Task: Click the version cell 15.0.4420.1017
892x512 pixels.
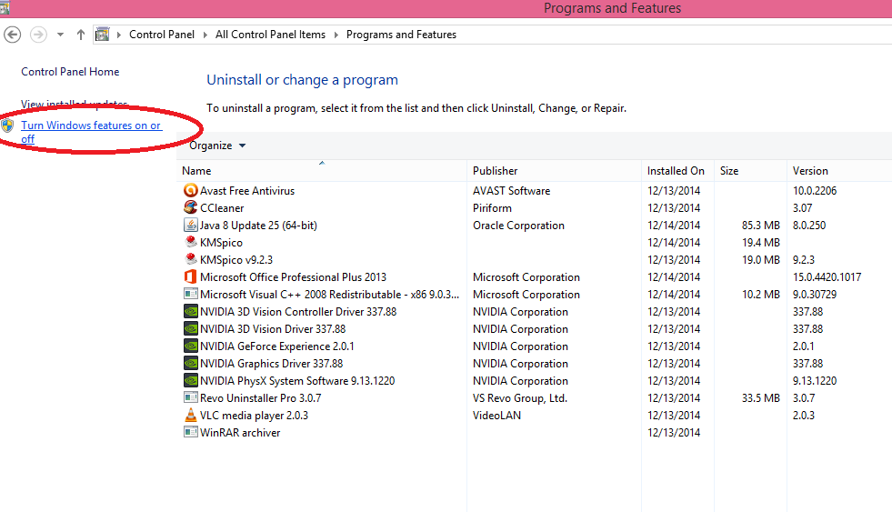Action: [x=827, y=277]
